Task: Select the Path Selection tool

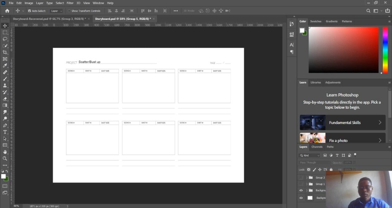Action: point(5,138)
